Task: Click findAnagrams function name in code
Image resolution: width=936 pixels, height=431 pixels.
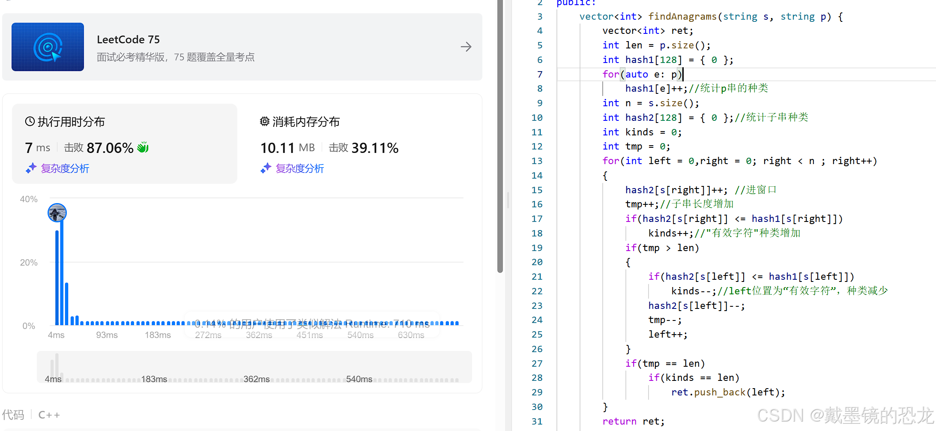Action: click(682, 16)
